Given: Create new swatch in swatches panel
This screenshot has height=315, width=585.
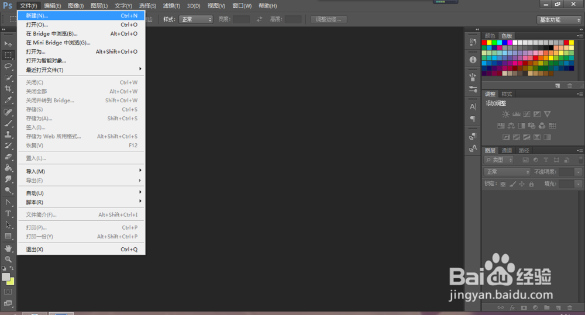Looking at the screenshot, I should [558, 86].
